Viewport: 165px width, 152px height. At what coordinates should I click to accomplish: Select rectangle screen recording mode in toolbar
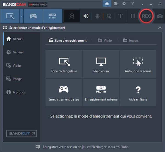point(10,16)
